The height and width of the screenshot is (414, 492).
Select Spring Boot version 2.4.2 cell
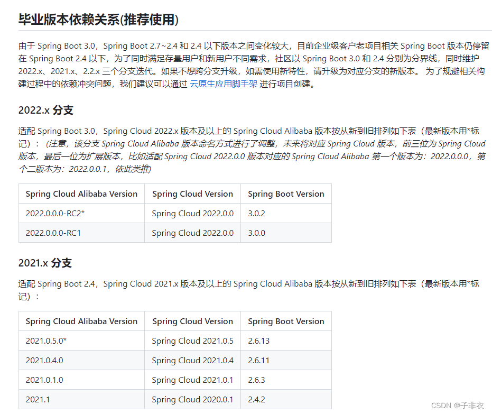tap(286, 399)
